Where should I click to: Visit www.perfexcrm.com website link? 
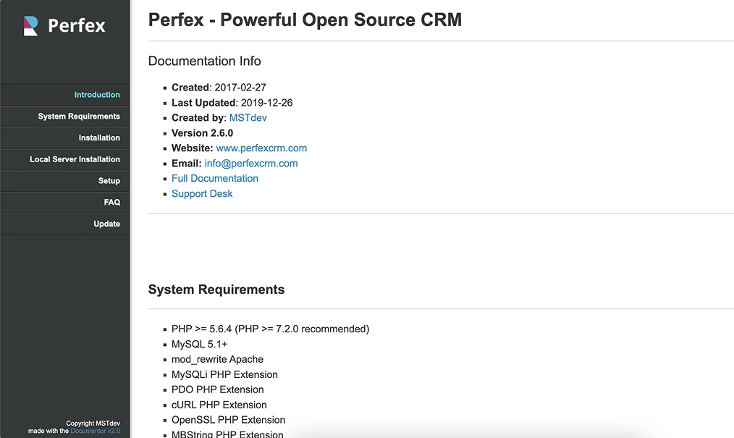[x=261, y=148]
